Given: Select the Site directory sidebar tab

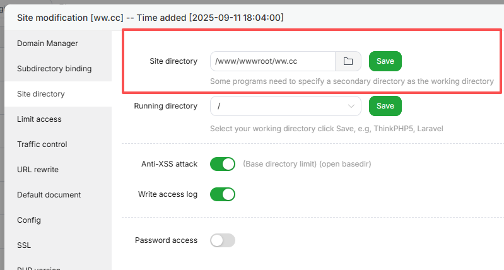Looking at the screenshot, I should click(41, 94).
